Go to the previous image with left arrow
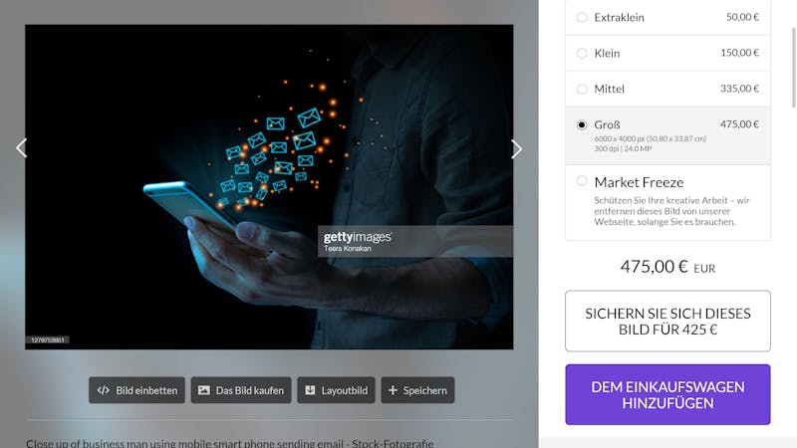Viewport: 797px width, 448px height. pos(21,148)
